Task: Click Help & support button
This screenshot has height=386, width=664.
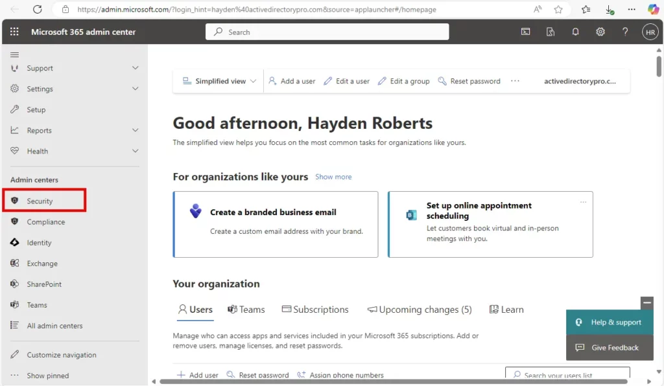Action: point(610,322)
